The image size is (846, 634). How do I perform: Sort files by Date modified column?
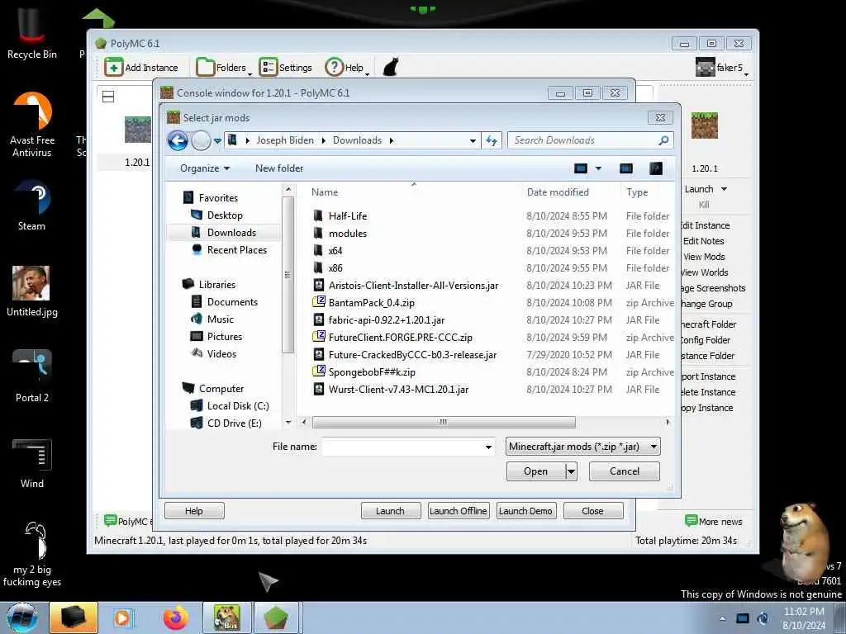coord(558,192)
